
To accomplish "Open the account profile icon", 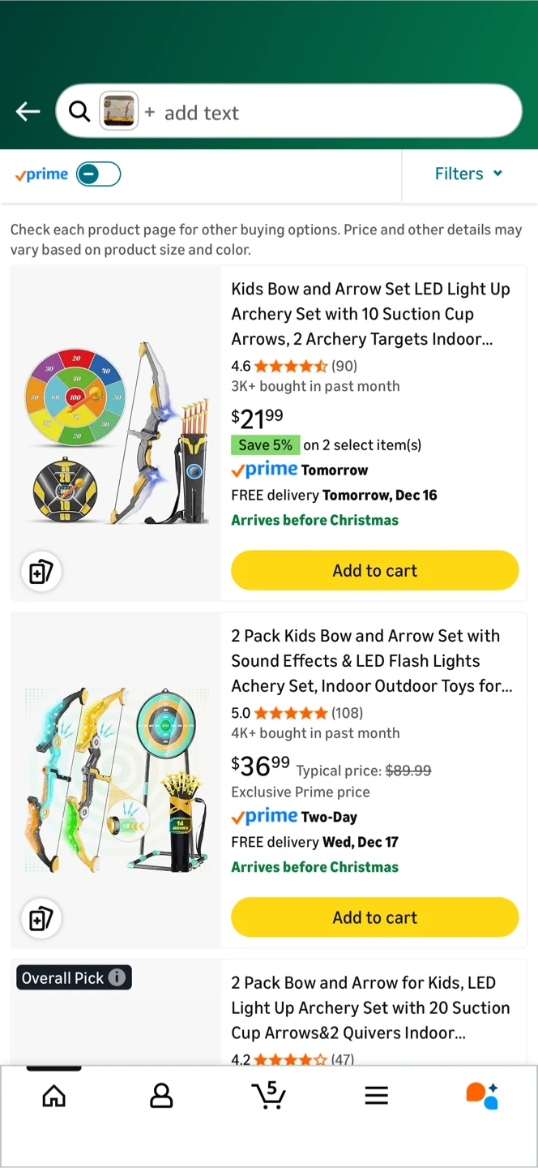I will click(x=161, y=1096).
